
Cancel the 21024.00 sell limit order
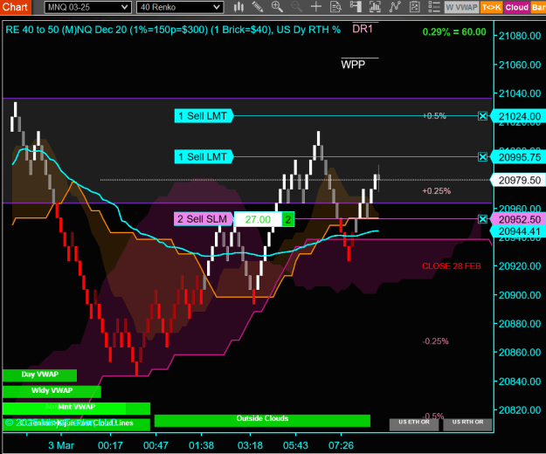482,116
